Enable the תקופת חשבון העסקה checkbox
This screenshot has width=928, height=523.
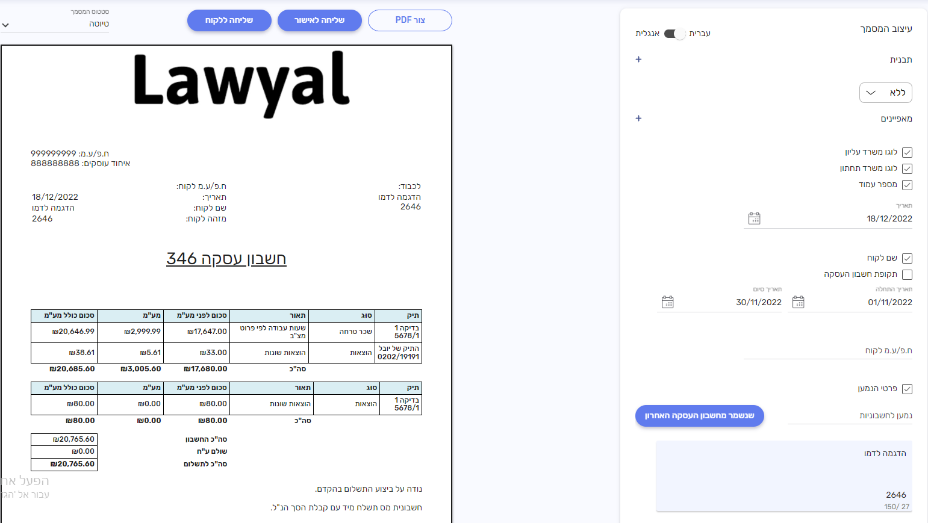coord(907,274)
